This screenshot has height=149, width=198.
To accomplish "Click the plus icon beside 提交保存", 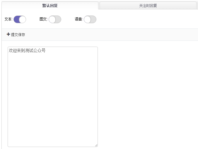I will pos(8,34).
